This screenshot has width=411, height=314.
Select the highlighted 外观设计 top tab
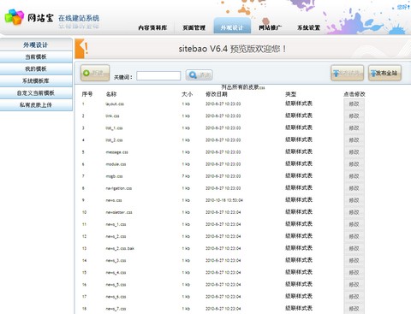tap(232, 27)
